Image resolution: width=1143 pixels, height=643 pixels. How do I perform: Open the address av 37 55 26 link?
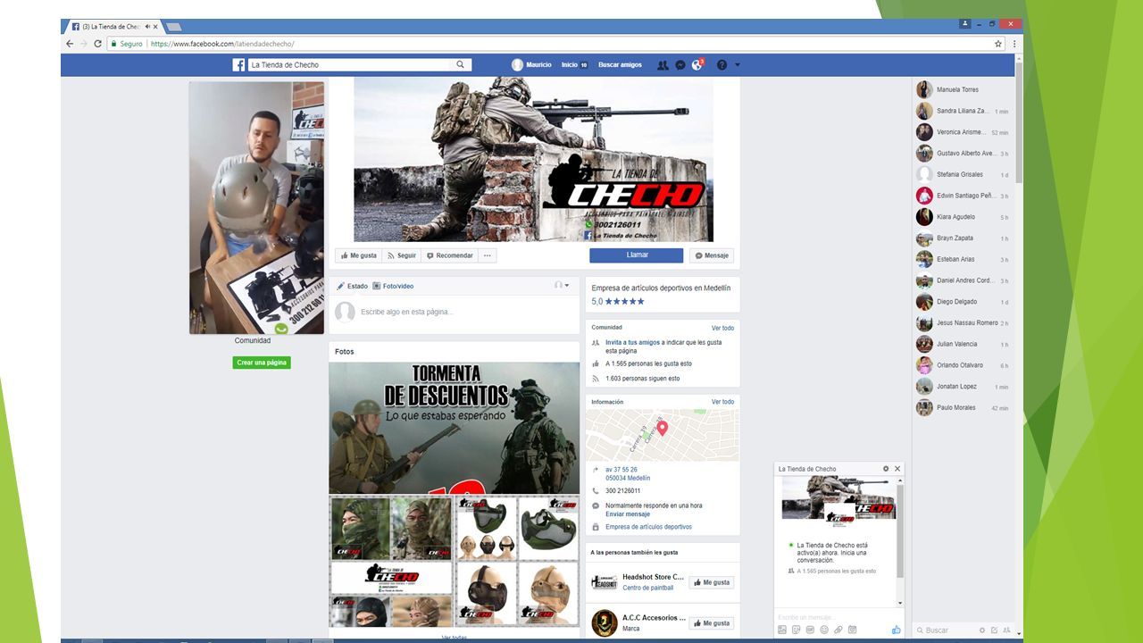click(x=622, y=470)
